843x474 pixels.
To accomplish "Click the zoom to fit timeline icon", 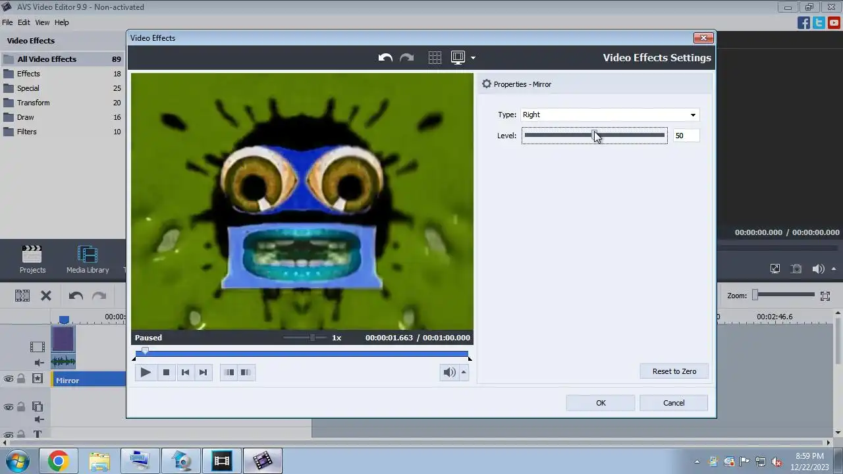I will (x=825, y=296).
